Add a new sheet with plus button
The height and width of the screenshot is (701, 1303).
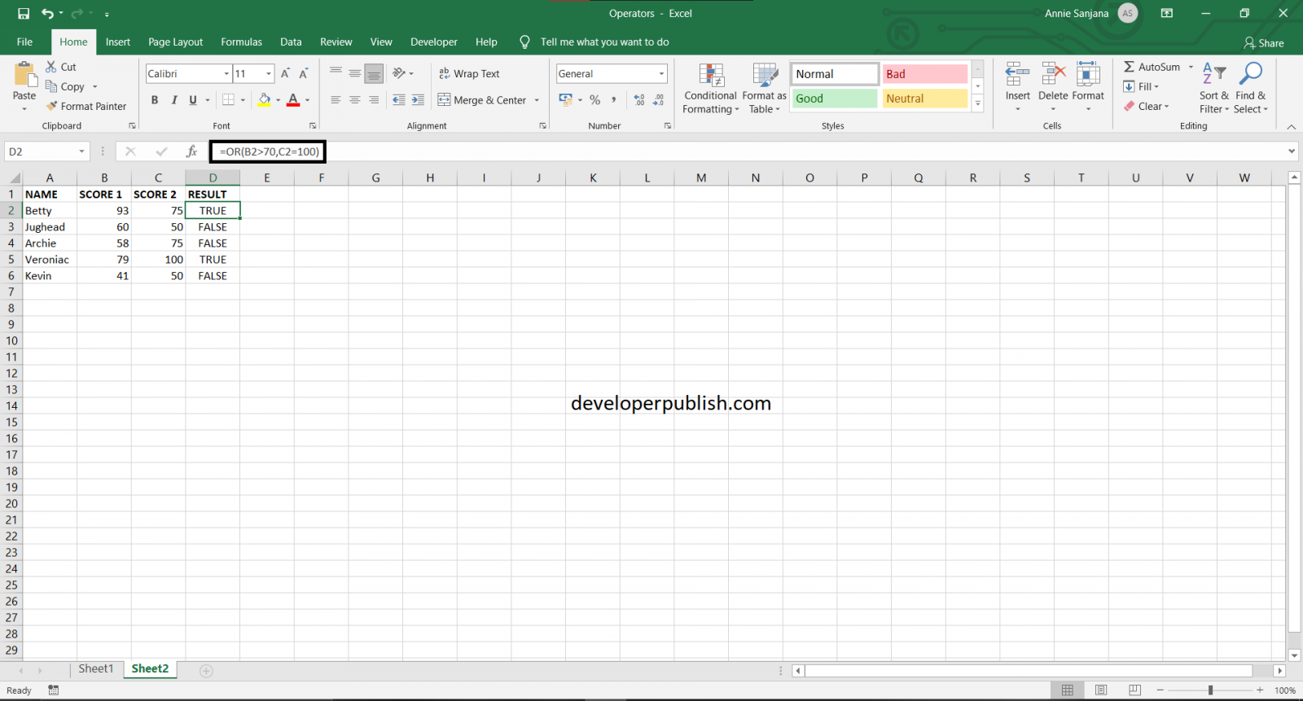pos(207,671)
